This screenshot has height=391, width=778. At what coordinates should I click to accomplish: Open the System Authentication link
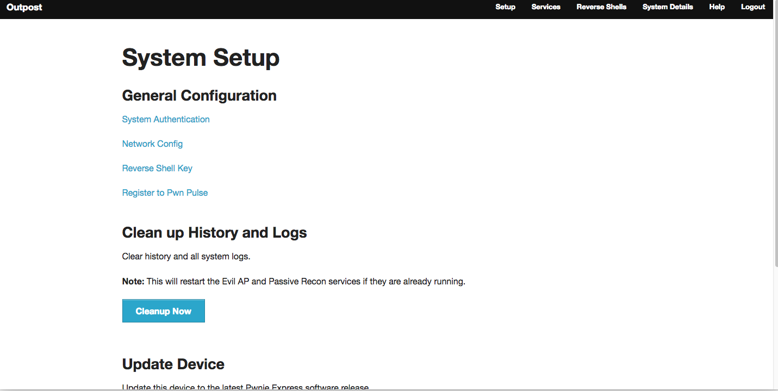coord(166,120)
